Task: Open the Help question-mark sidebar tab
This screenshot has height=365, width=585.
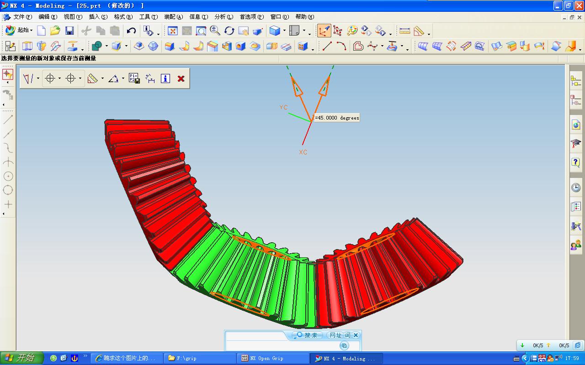Action: tap(575, 162)
